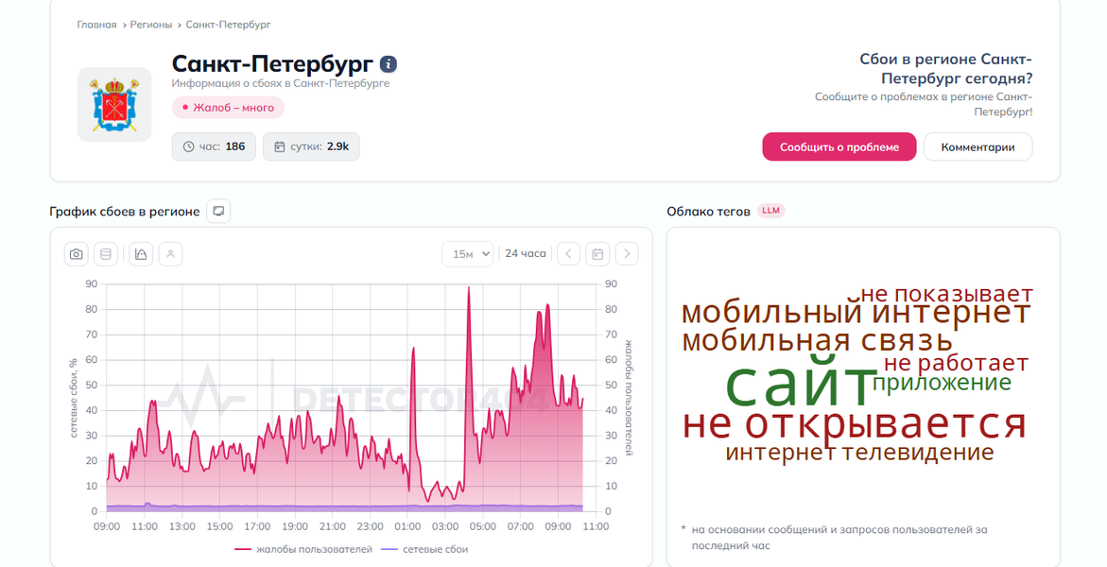Click the user icon on chart toolbar
Screen dimensions: 1107x567
coord(170,254)
